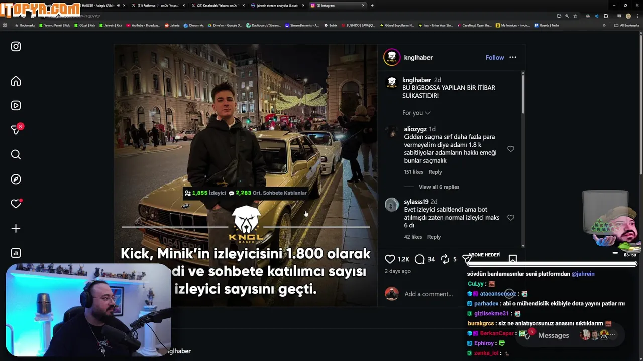643x361 pixels.
Task: Open the Dashboard chart icon in sidebar
Action: pyautogui.click(x=16, y=253)
